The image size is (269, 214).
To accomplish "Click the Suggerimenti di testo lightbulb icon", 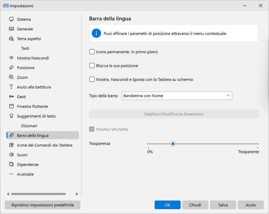I will click(x=11, y=116).
